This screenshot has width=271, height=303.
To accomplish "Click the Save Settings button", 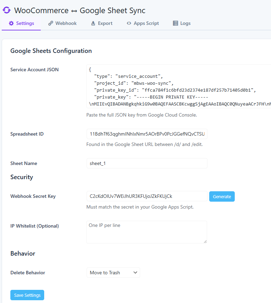I will [x=27, y=295].
